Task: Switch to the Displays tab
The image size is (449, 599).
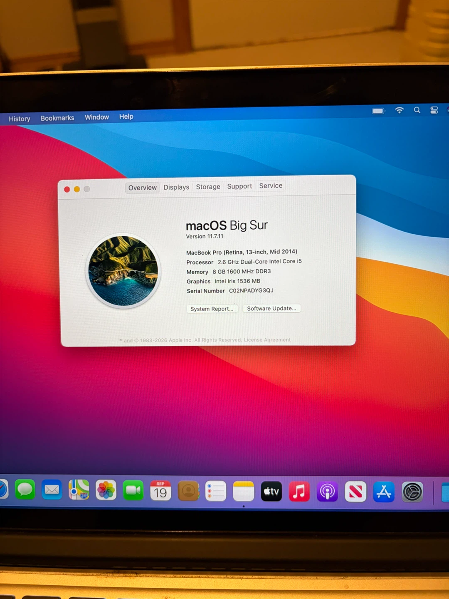Action: [176, 187]
